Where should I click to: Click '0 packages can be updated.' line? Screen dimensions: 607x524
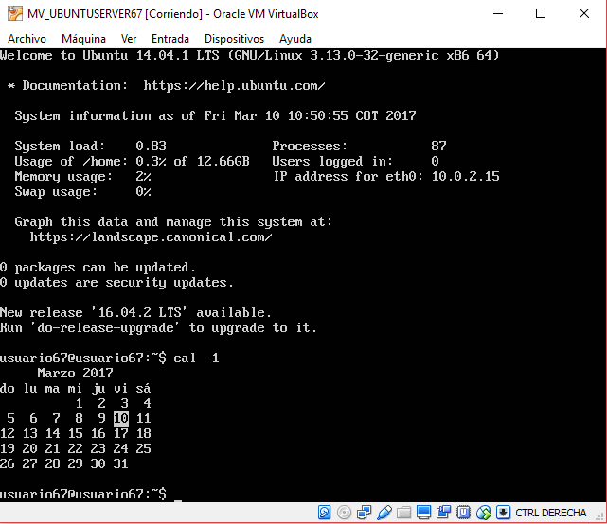tap(98, 267)
